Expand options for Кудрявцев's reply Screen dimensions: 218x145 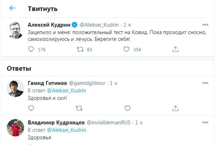(x=205, y=122)
